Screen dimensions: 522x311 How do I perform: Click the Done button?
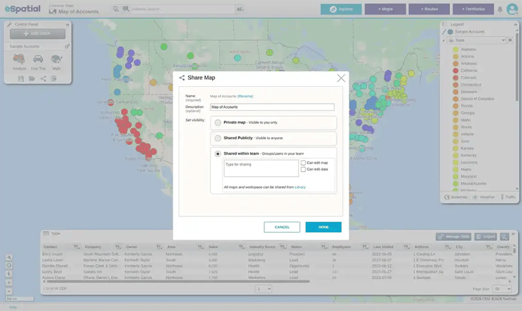pyautogui.click(x=324, y=227)
